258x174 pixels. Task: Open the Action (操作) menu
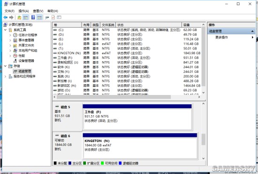click(x=23, y=11)
